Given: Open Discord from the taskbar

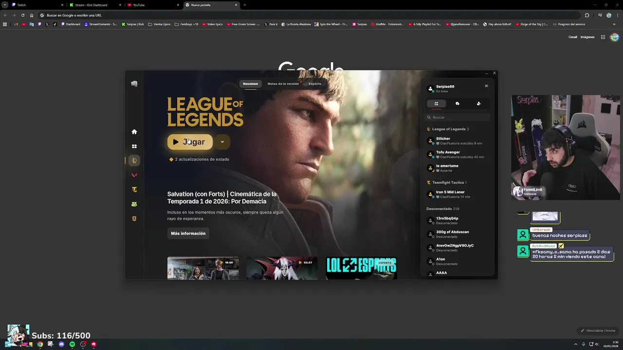Looking at the screenshot, I should [x=61, y=344].
